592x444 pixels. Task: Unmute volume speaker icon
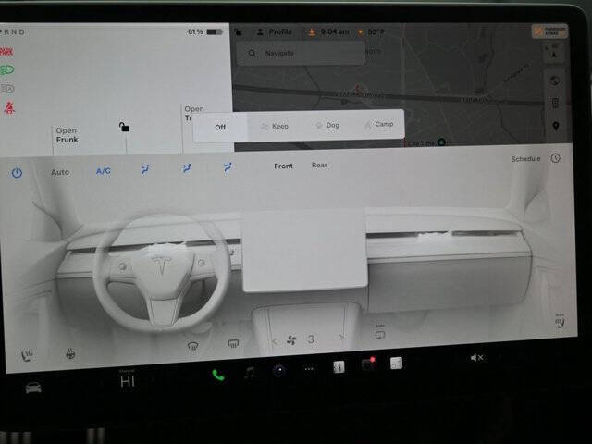pos(476,358)
